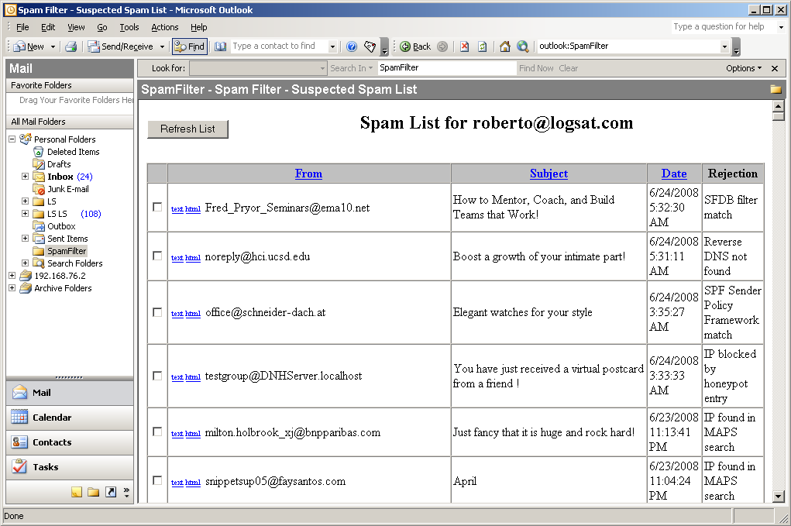
Task: Open the Go menu
Action: (102, 27)
